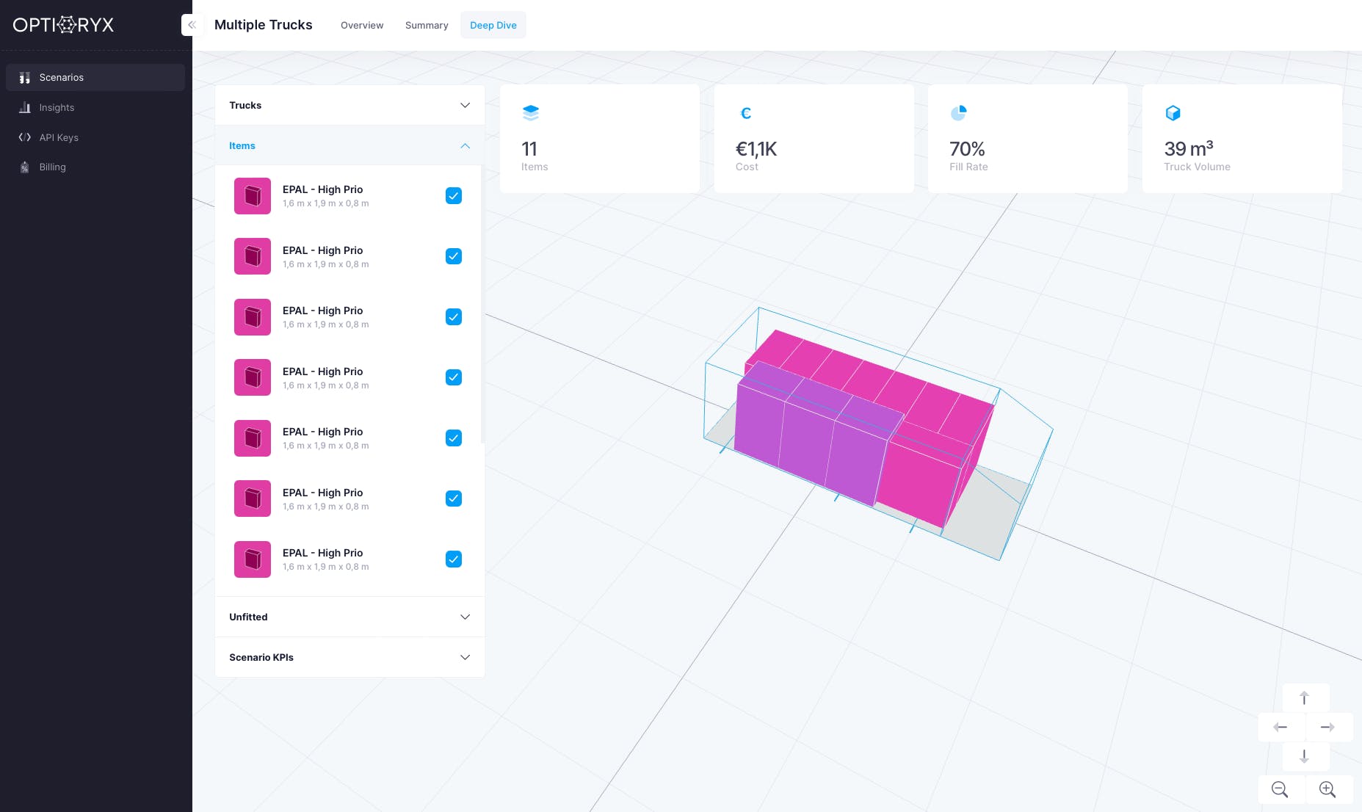Uncheck the sixth EPAL - High Prio item
Image resolution: width=1362 pixels, height=812 pixels.
click(454, 499)
